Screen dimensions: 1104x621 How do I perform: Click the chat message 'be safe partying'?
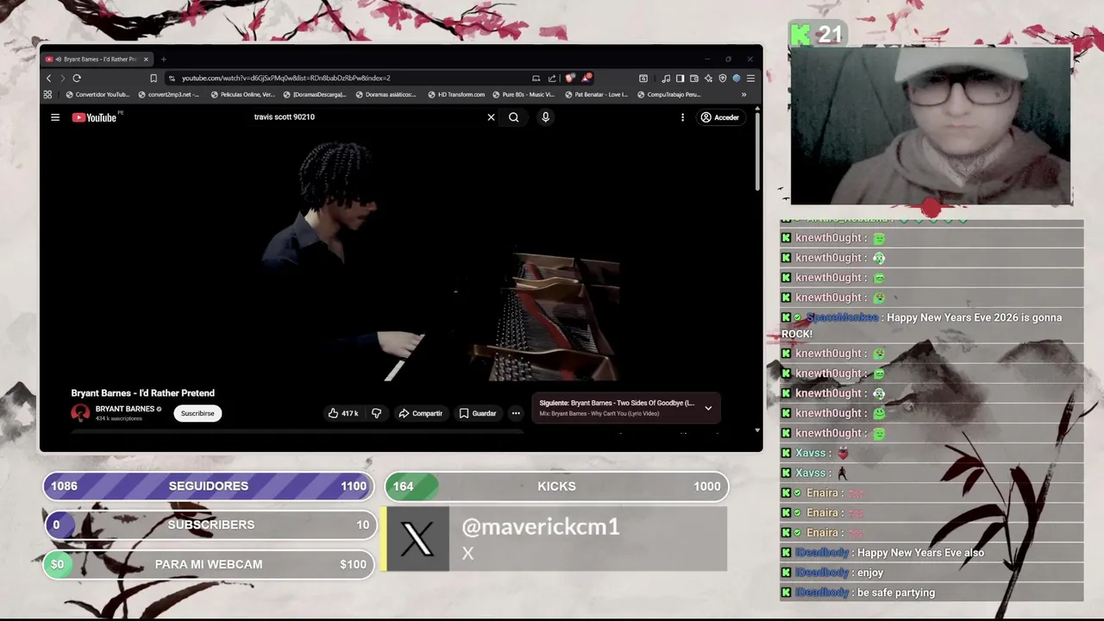(x=931, y=593)
